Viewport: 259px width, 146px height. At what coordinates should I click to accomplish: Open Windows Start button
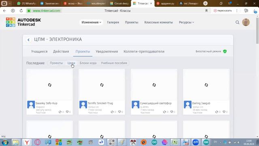pos(5,142)
